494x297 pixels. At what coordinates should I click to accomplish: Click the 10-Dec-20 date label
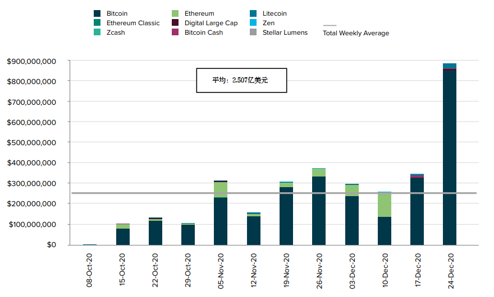click(385, 270)
